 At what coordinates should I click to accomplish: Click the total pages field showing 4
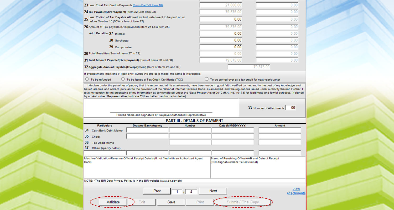191,192
